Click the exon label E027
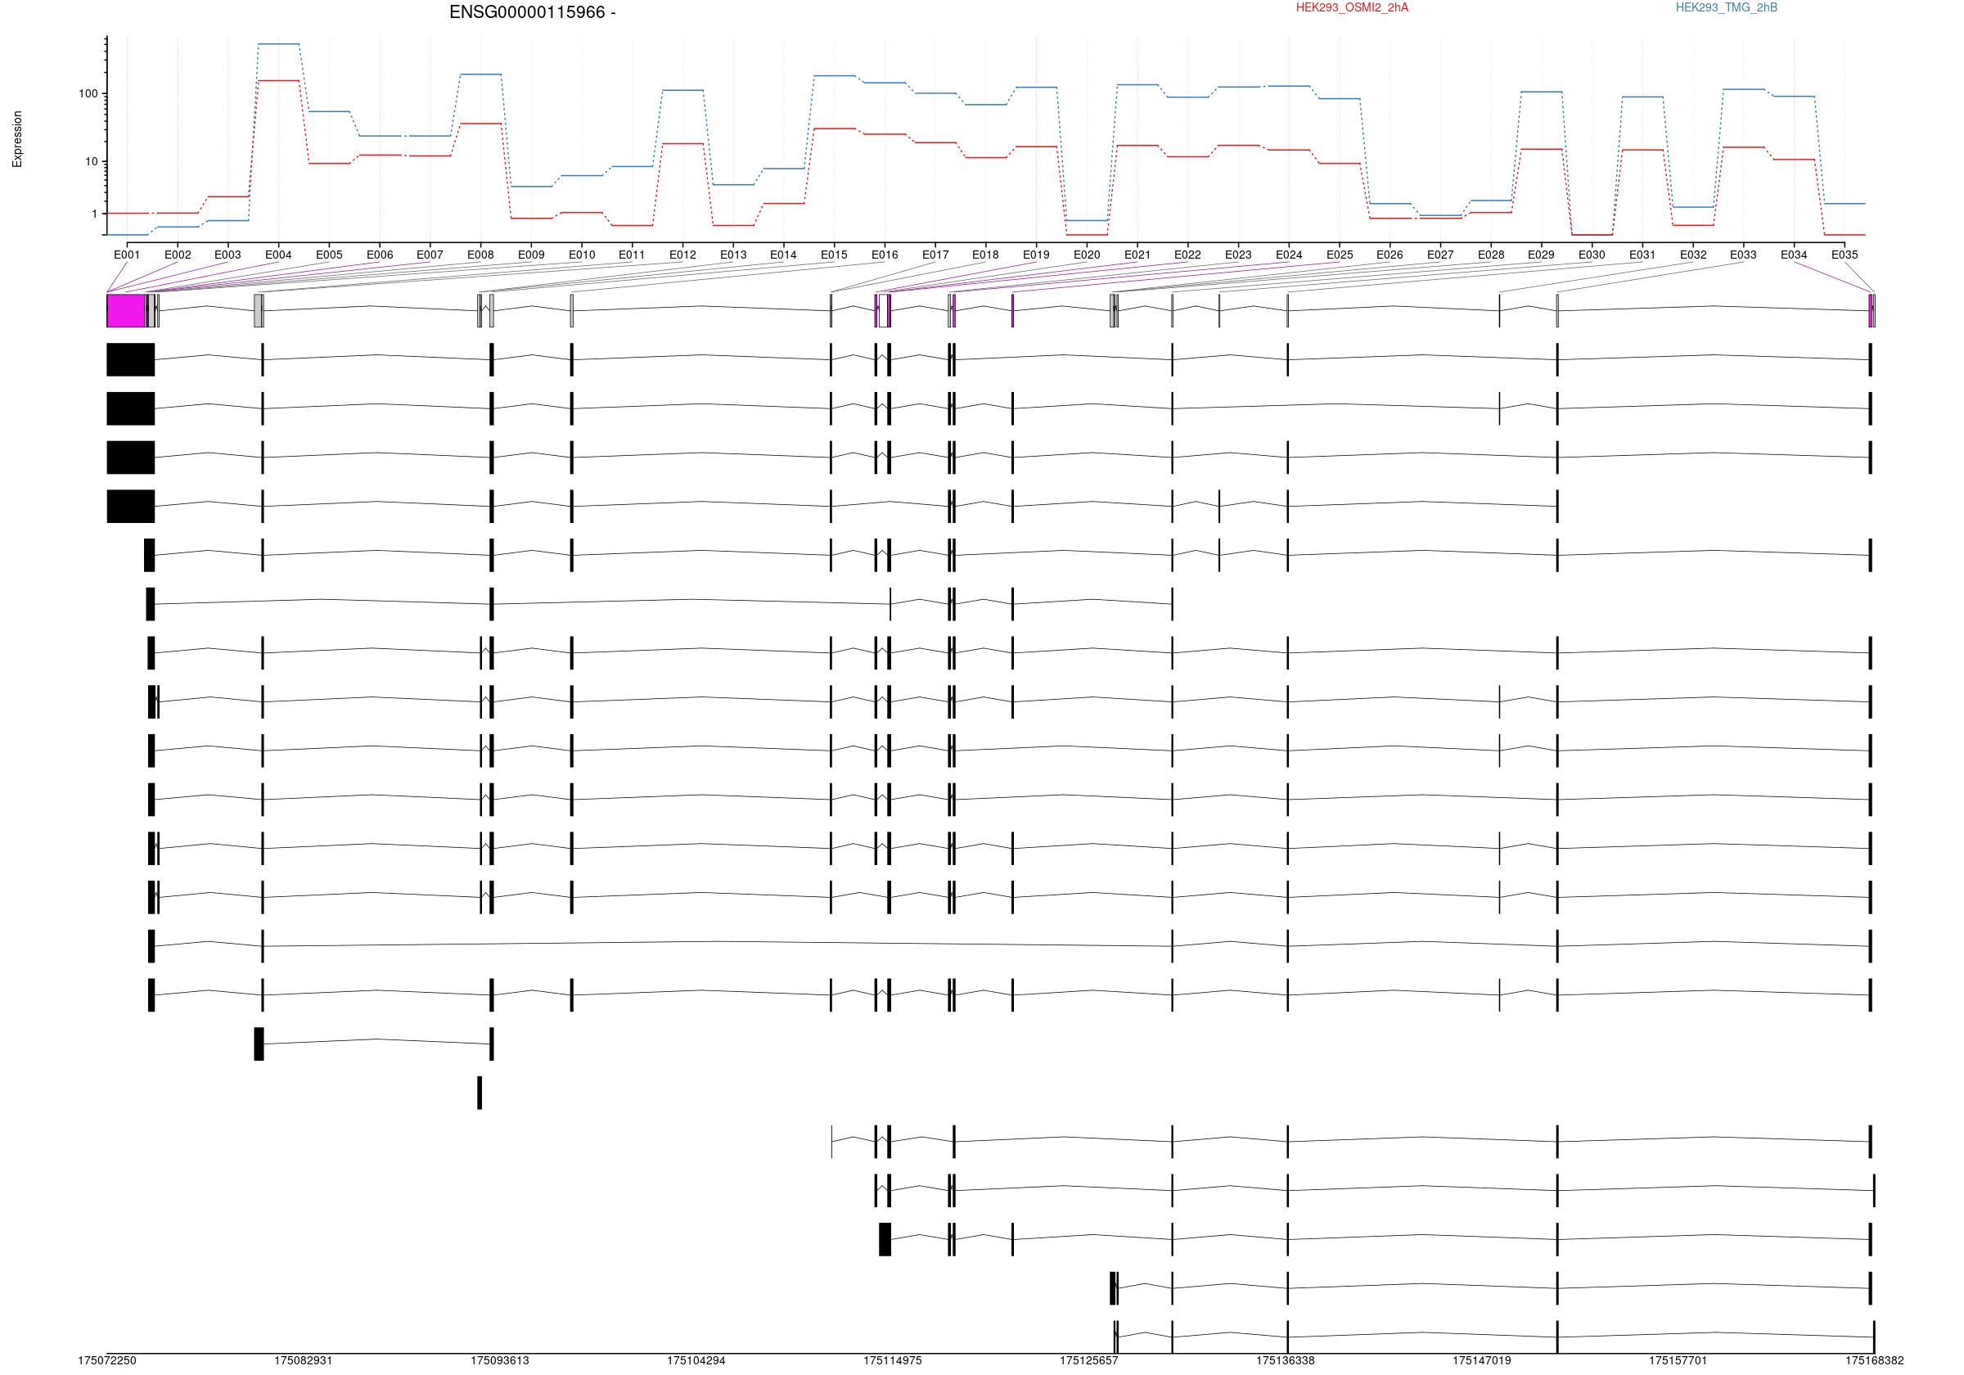The image size is (1964, 1375). (x=1440, y=255)
